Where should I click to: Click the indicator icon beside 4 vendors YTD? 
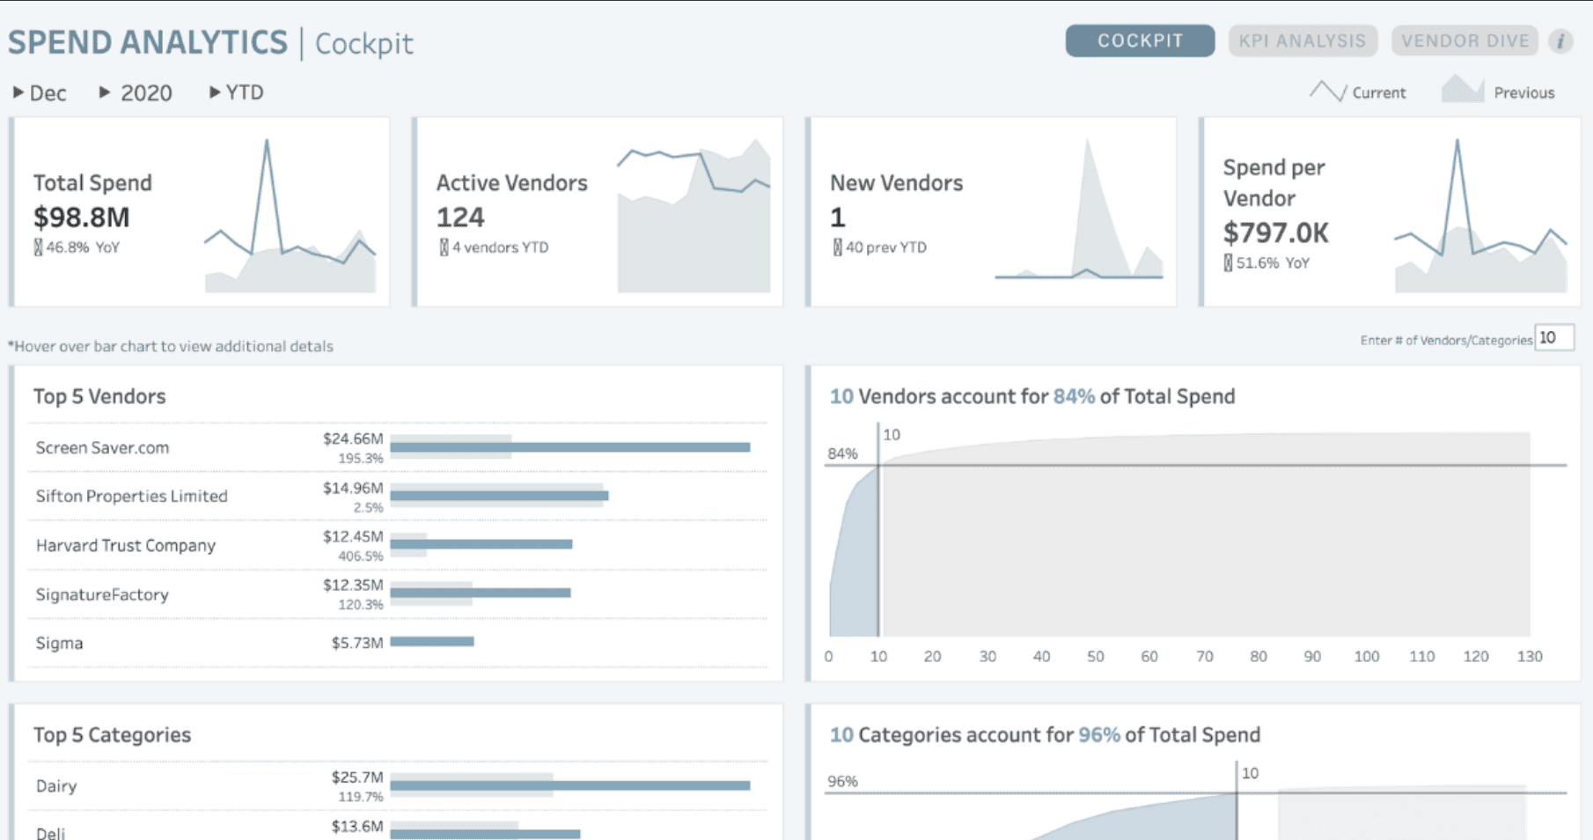pos(443,247)
